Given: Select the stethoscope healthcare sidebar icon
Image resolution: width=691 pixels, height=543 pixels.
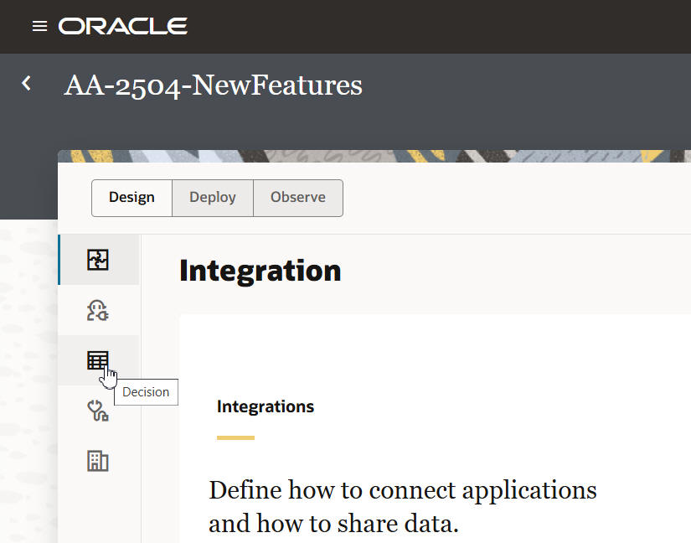Looking at the screenshot, I should click(x=98, y=411).
